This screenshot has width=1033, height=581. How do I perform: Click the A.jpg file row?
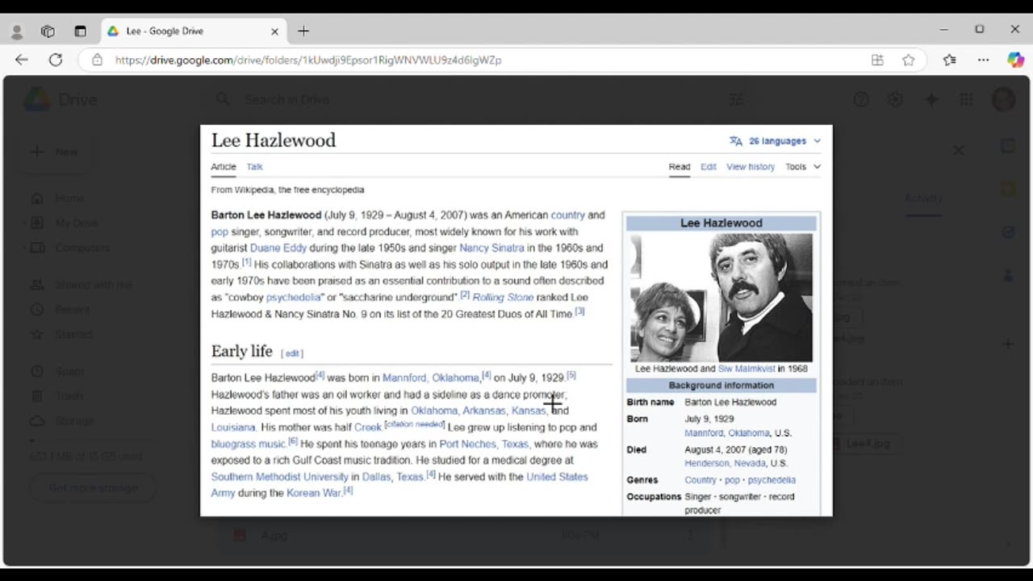pyautogui.click(x=465, y=535)
